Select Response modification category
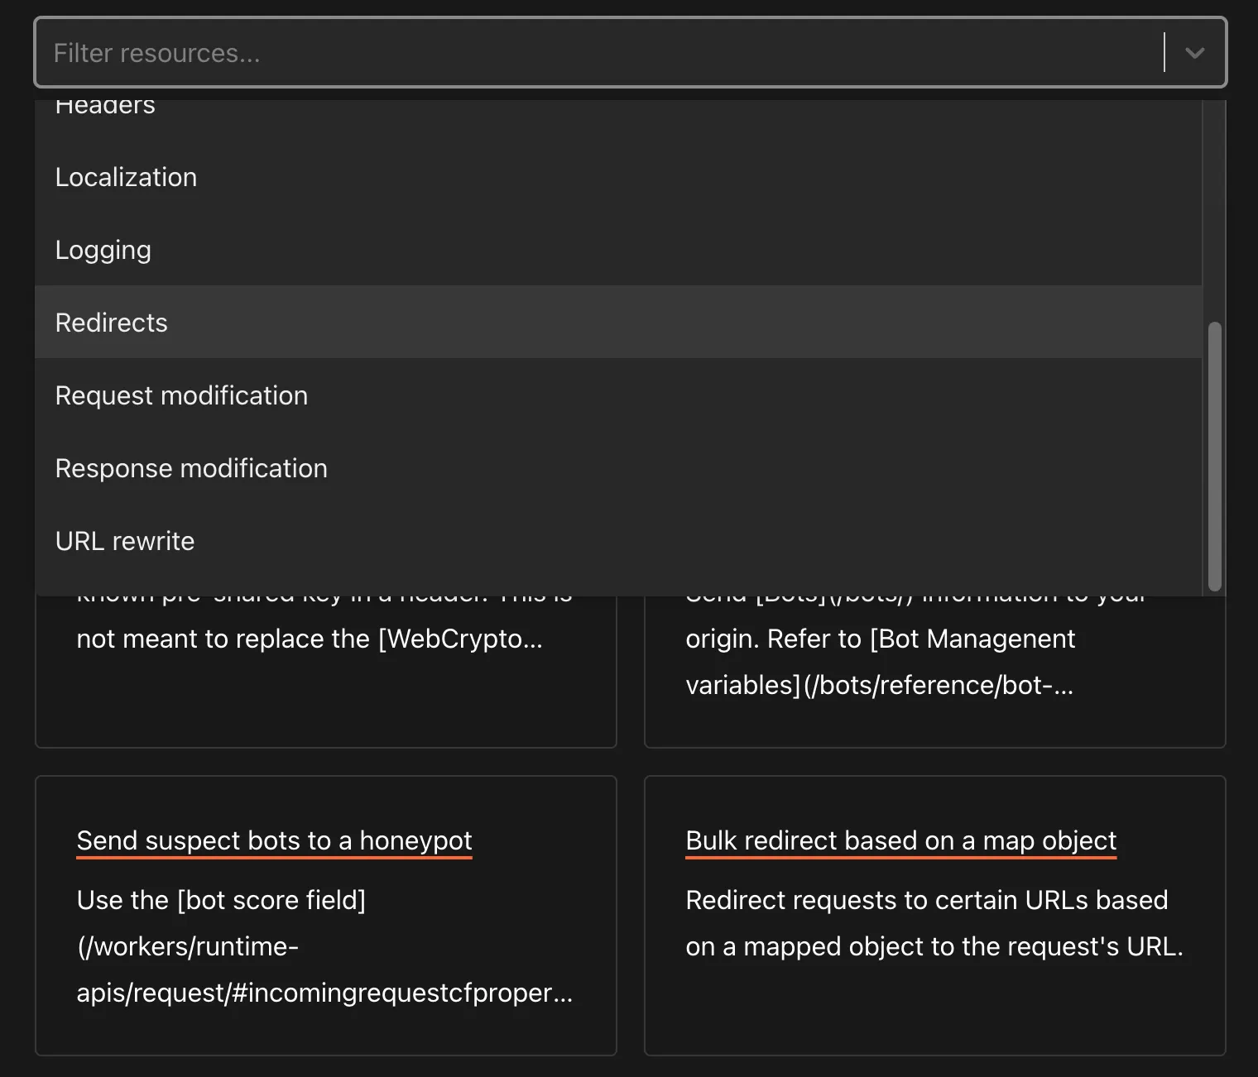This screenshot has width=1258, height=1077. point(191,467)
